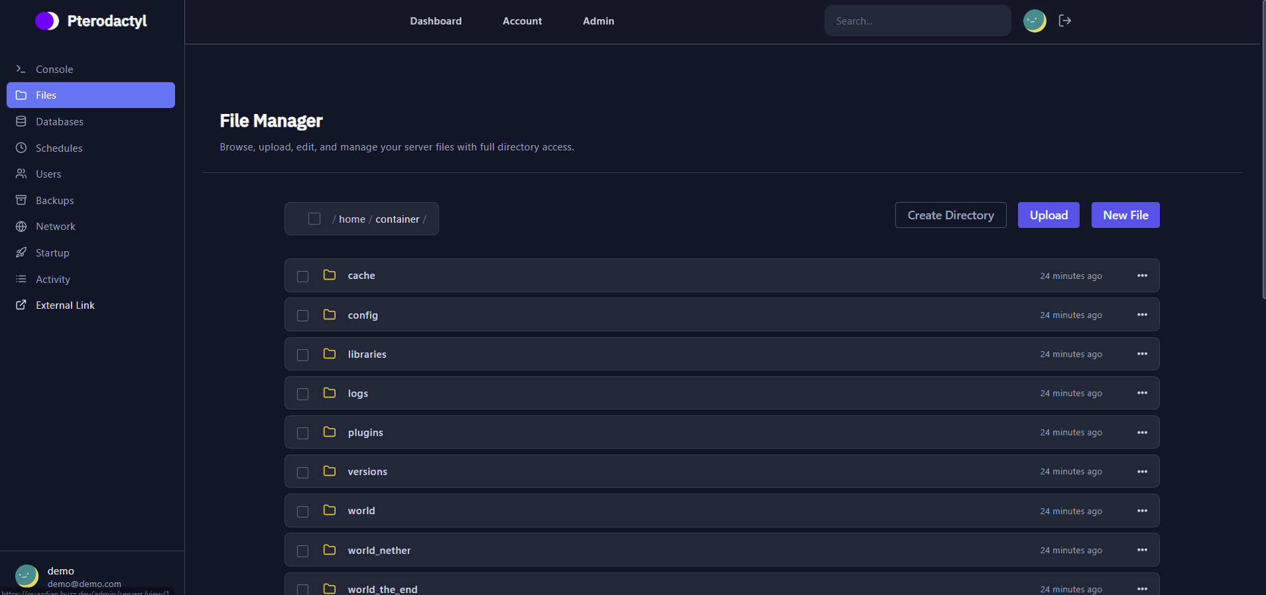Open the three-dot menu for config
Image resolution: width=1266 pixels, height=595 pixels.
point(1142,315)
